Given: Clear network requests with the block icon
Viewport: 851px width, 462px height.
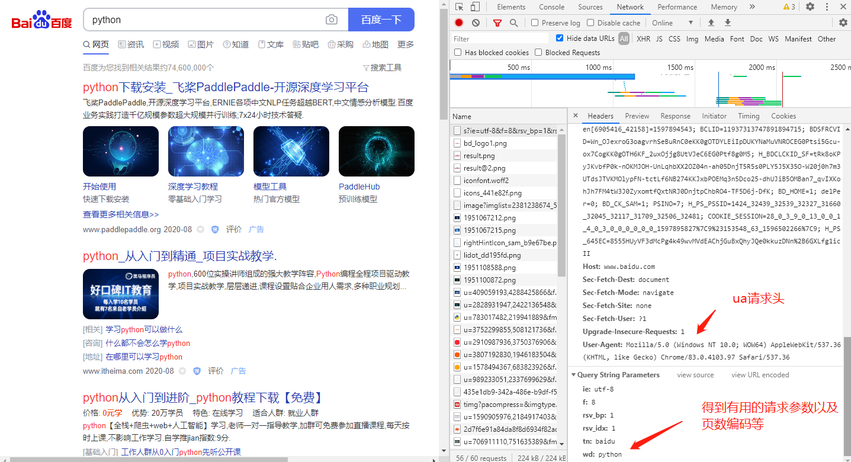Looking at the screenshot, I should (x=476, y=22).
